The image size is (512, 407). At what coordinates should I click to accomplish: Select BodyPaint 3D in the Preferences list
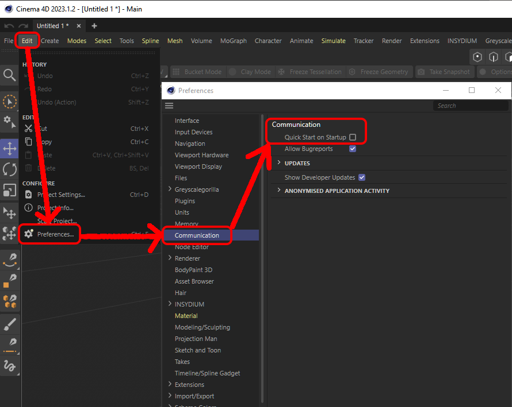tap(193, 270)
